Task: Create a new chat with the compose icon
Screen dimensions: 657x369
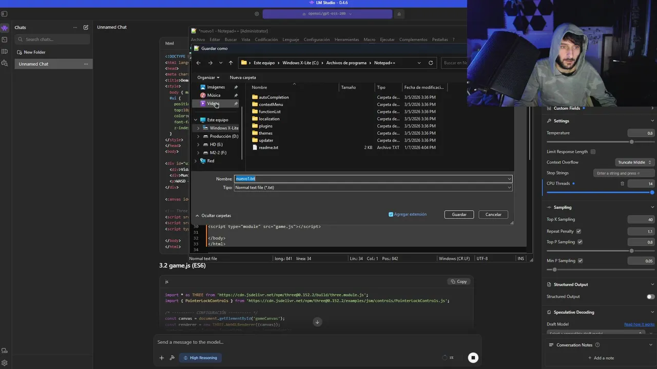Action: click(86, 27)
